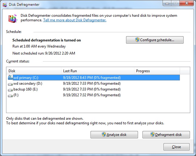The height and width of the screenshot is (156, 196).
Task: Click the large Disk Defragmenter header icon
Action: click(x=13, y=18)
